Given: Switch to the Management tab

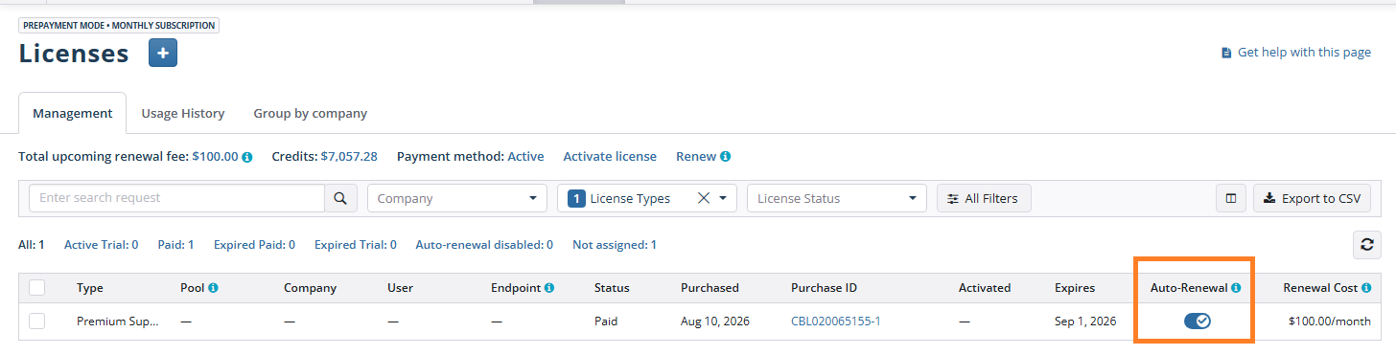Looking at the screenshot, I should pos(73,113).
